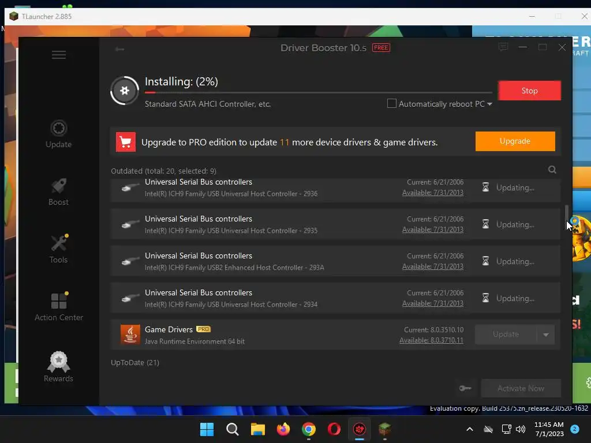Open notification badge in system tray
This screenshot has height=443, width=591.
(575, 429)
